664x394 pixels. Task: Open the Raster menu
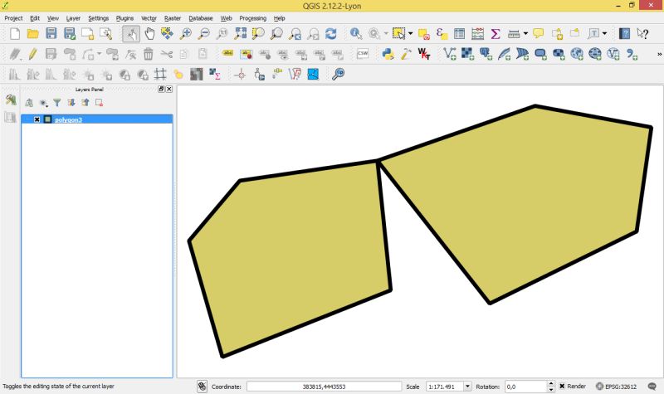173,18
